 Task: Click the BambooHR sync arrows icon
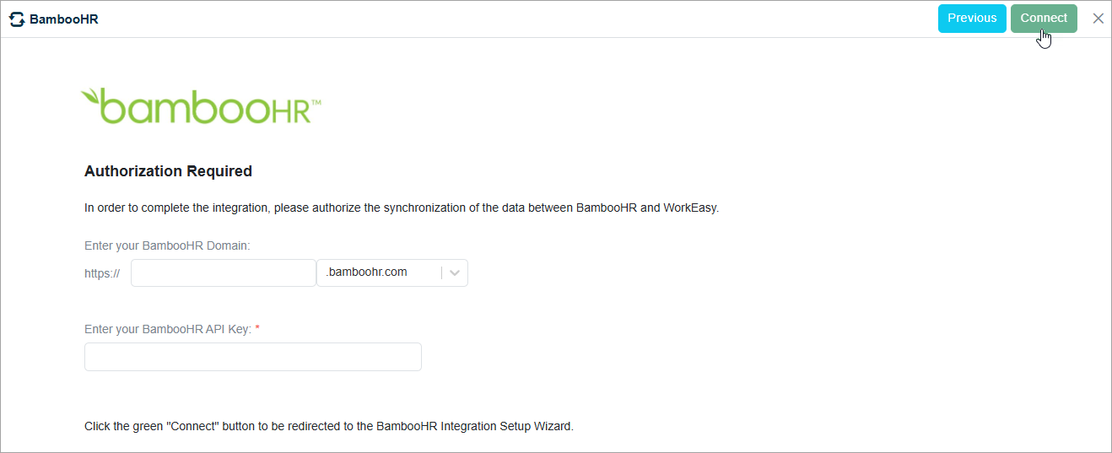click(x=17, y=19)
